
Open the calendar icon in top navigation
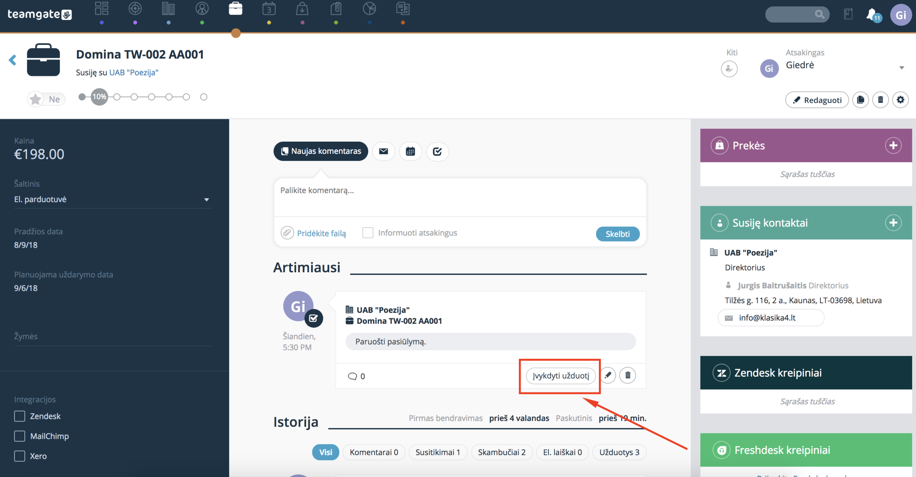269,8
